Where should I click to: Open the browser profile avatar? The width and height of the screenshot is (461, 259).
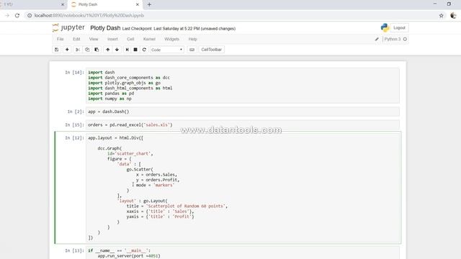[x=453, y=16]
